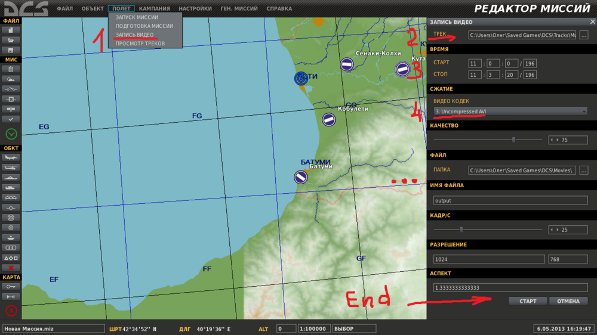Click the ТРЕК file path field
This screenshot has width=597, height=335.
(522, 35)
